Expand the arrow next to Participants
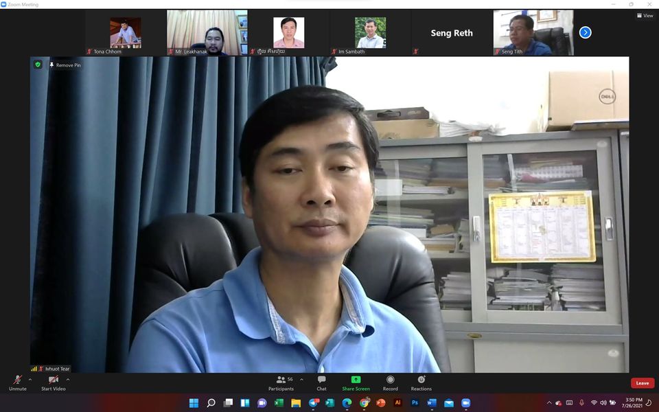Image resolution: width=659 pixels, height=412 pixels. click(301, 379)
